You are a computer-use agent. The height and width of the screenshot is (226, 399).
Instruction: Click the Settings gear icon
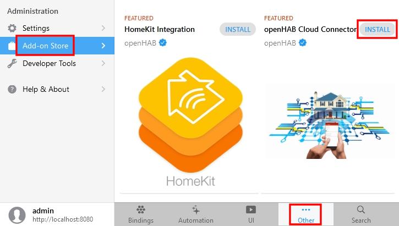point(12,28)
